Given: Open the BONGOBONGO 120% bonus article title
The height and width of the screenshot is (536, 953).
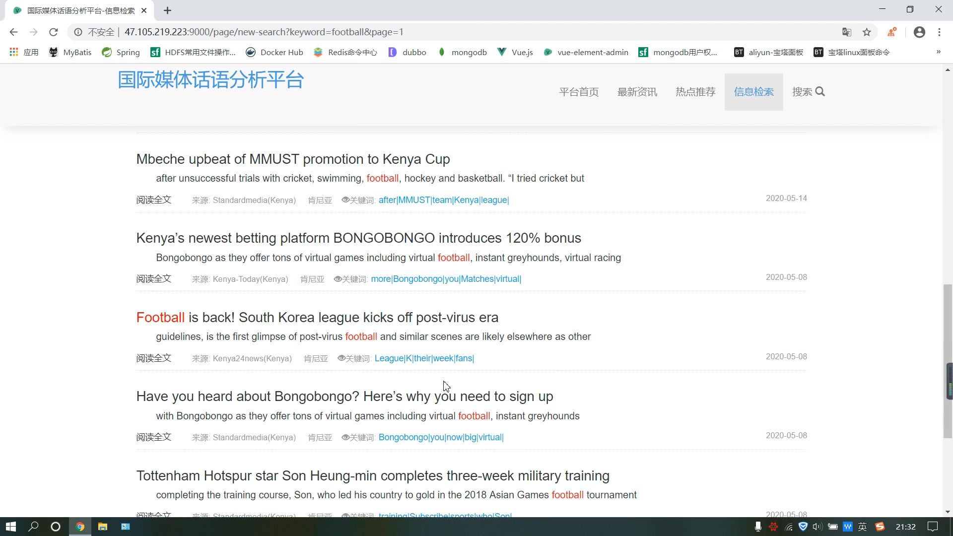Looking at the screenshot, I should pos(358,238).
